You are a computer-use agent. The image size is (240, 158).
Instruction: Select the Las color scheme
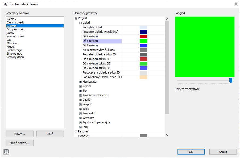pos(35,40)
